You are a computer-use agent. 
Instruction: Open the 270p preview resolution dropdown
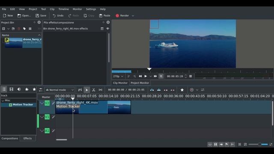pos(118,76)
